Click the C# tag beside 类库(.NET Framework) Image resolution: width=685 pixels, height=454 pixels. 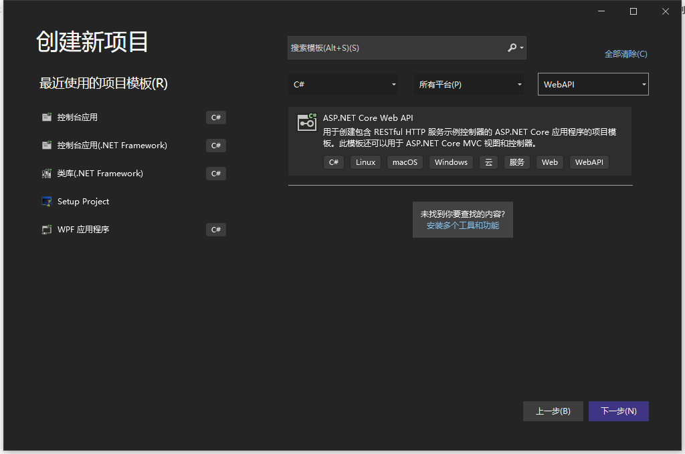coord(216,174)
